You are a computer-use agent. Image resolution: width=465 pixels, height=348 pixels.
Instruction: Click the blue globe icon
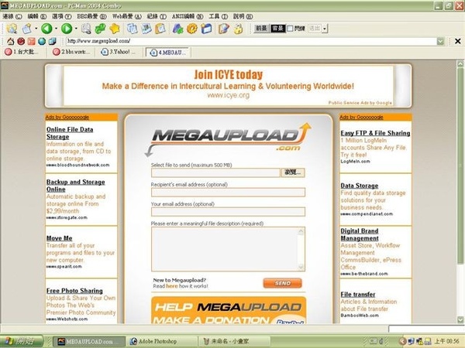(x=42, y=42)
